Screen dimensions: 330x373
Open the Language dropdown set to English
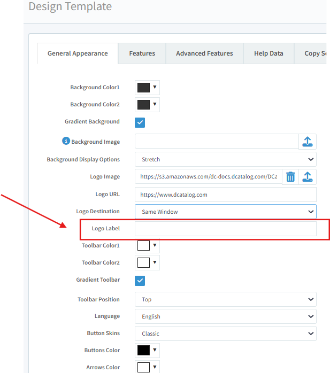225,316
